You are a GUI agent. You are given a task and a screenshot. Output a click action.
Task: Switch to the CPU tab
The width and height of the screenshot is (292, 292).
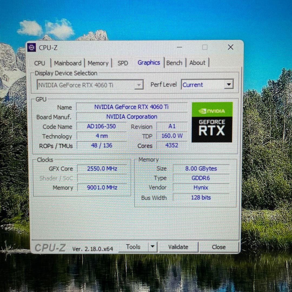[x=40, y=63]
